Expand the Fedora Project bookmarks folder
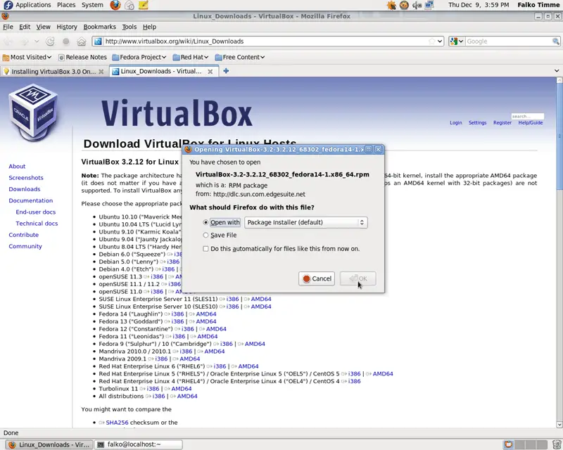563x450 pixels. 139,57
